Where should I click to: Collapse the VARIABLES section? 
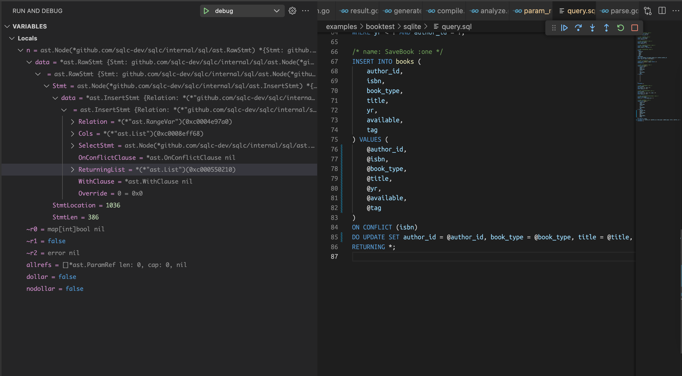pos(8,26)
